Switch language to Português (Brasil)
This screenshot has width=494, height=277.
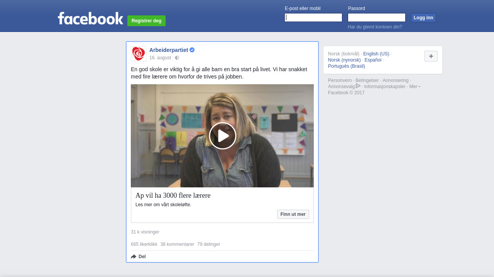tap(347, 66)
